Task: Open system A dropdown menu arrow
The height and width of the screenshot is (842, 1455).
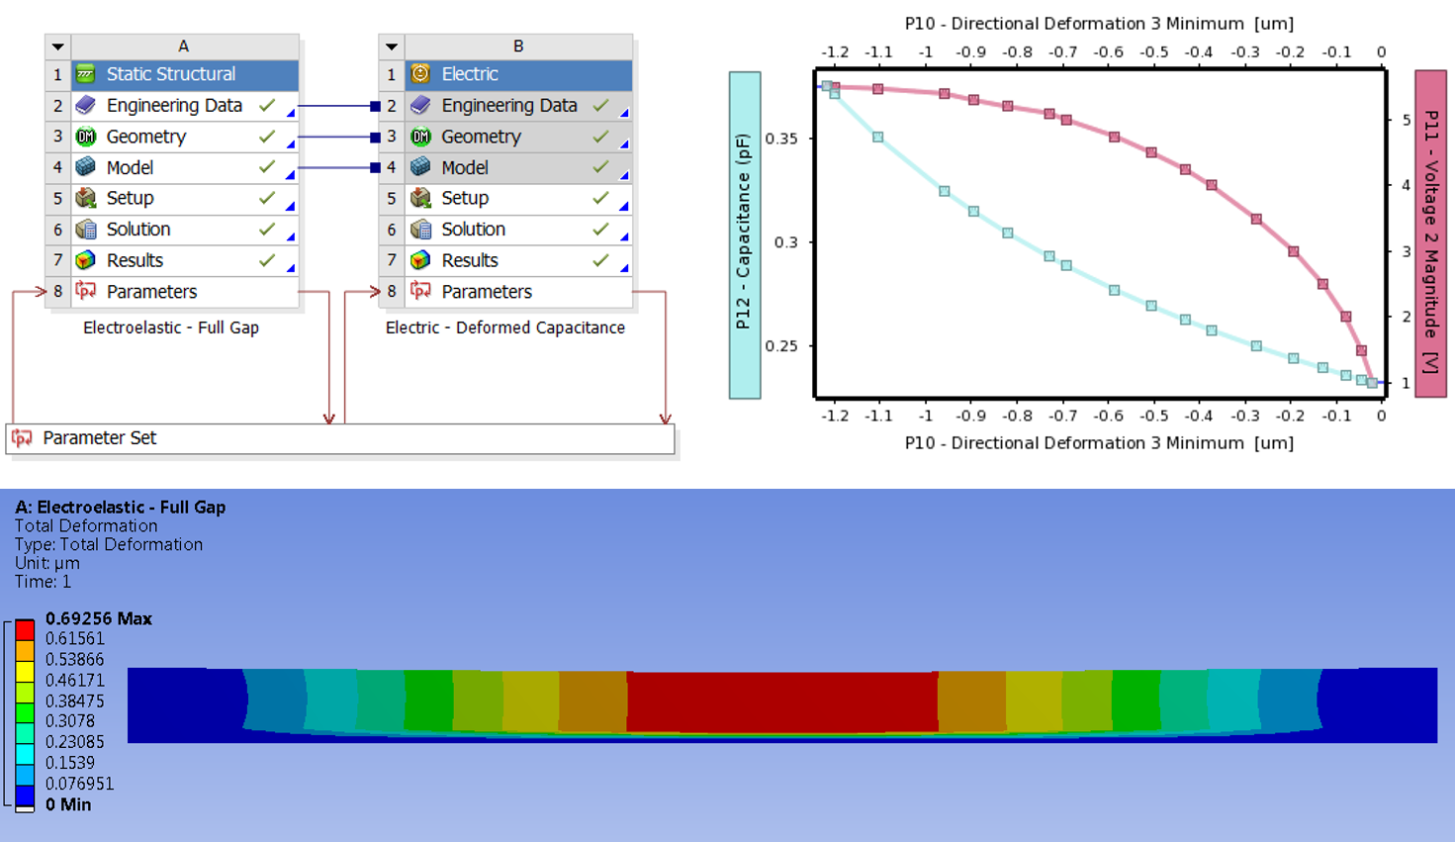Action: coord(57,47)
